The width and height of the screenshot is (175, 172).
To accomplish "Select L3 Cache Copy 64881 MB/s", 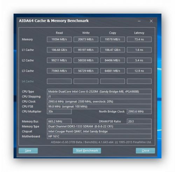I will (112, 71).
